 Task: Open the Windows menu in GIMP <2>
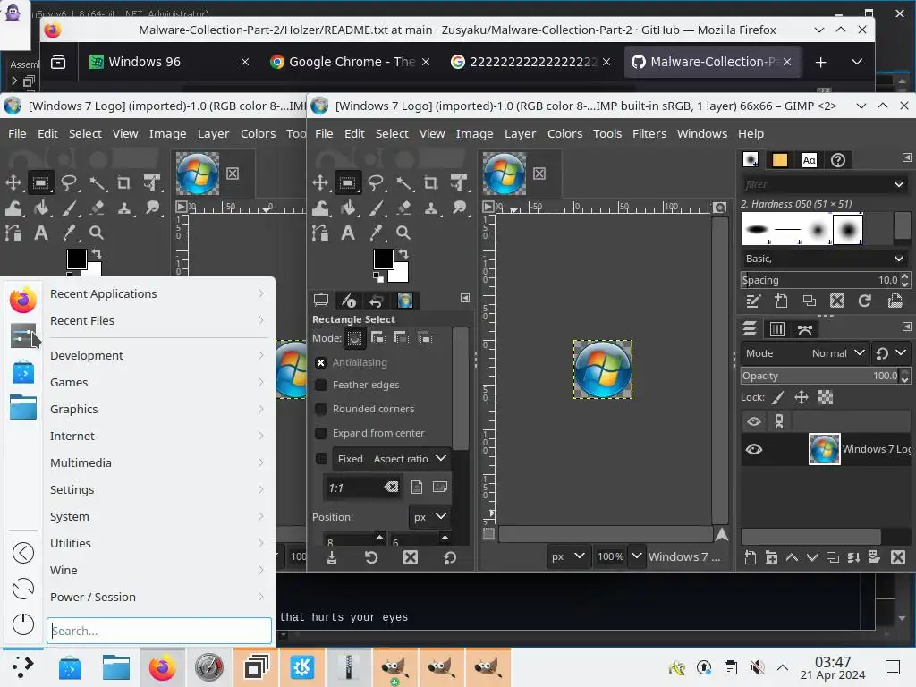[x=701, y=134]
